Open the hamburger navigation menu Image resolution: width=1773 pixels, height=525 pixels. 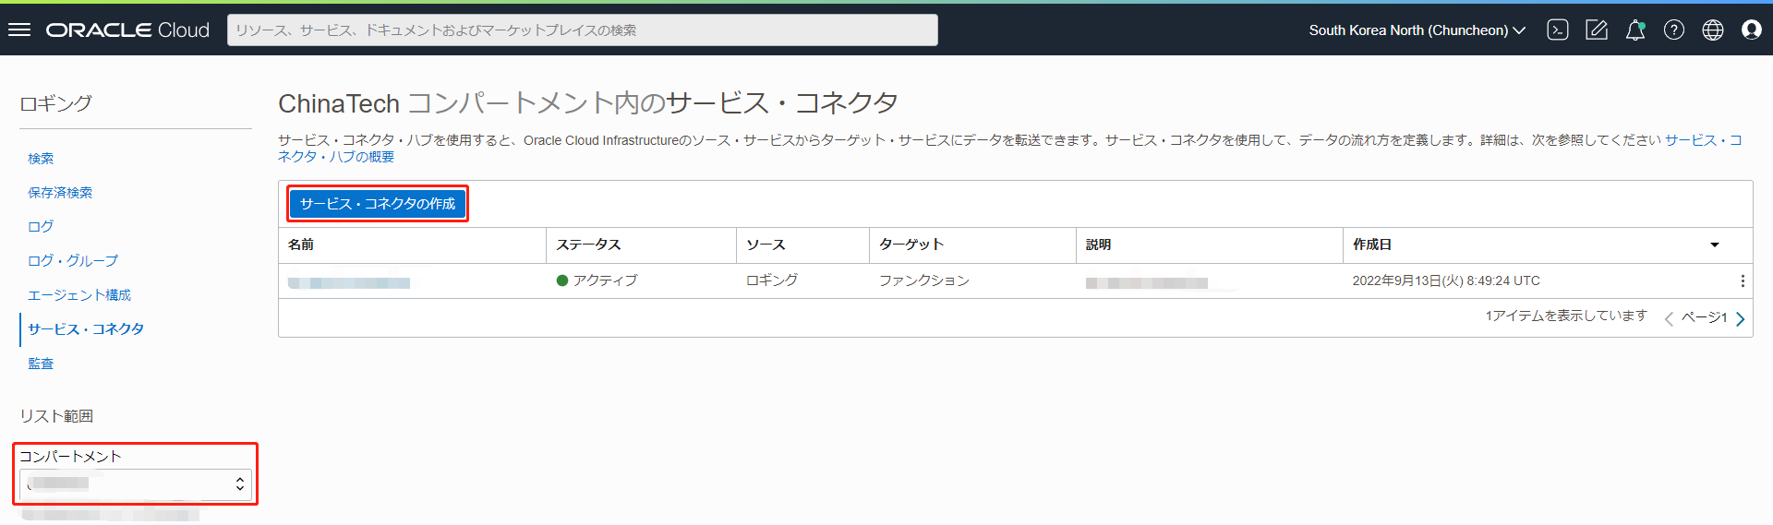19,30
